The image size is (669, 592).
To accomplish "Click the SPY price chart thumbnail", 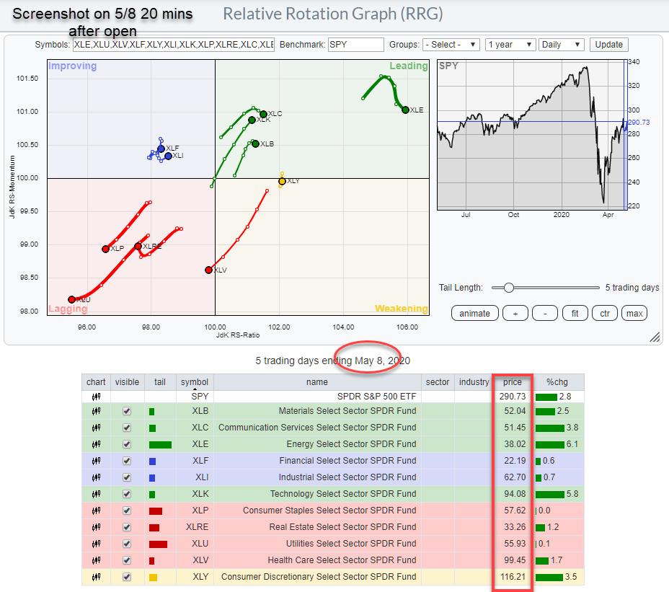I will pyautogui.click(x=532, y=135).
